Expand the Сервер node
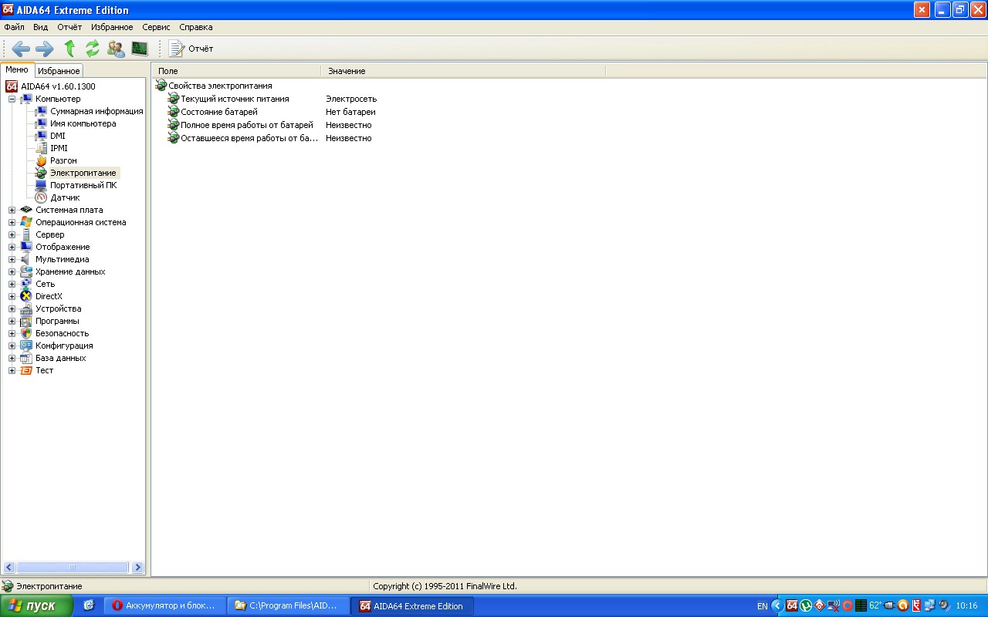This screenshot has width=988, height=617. click(12, 234)
